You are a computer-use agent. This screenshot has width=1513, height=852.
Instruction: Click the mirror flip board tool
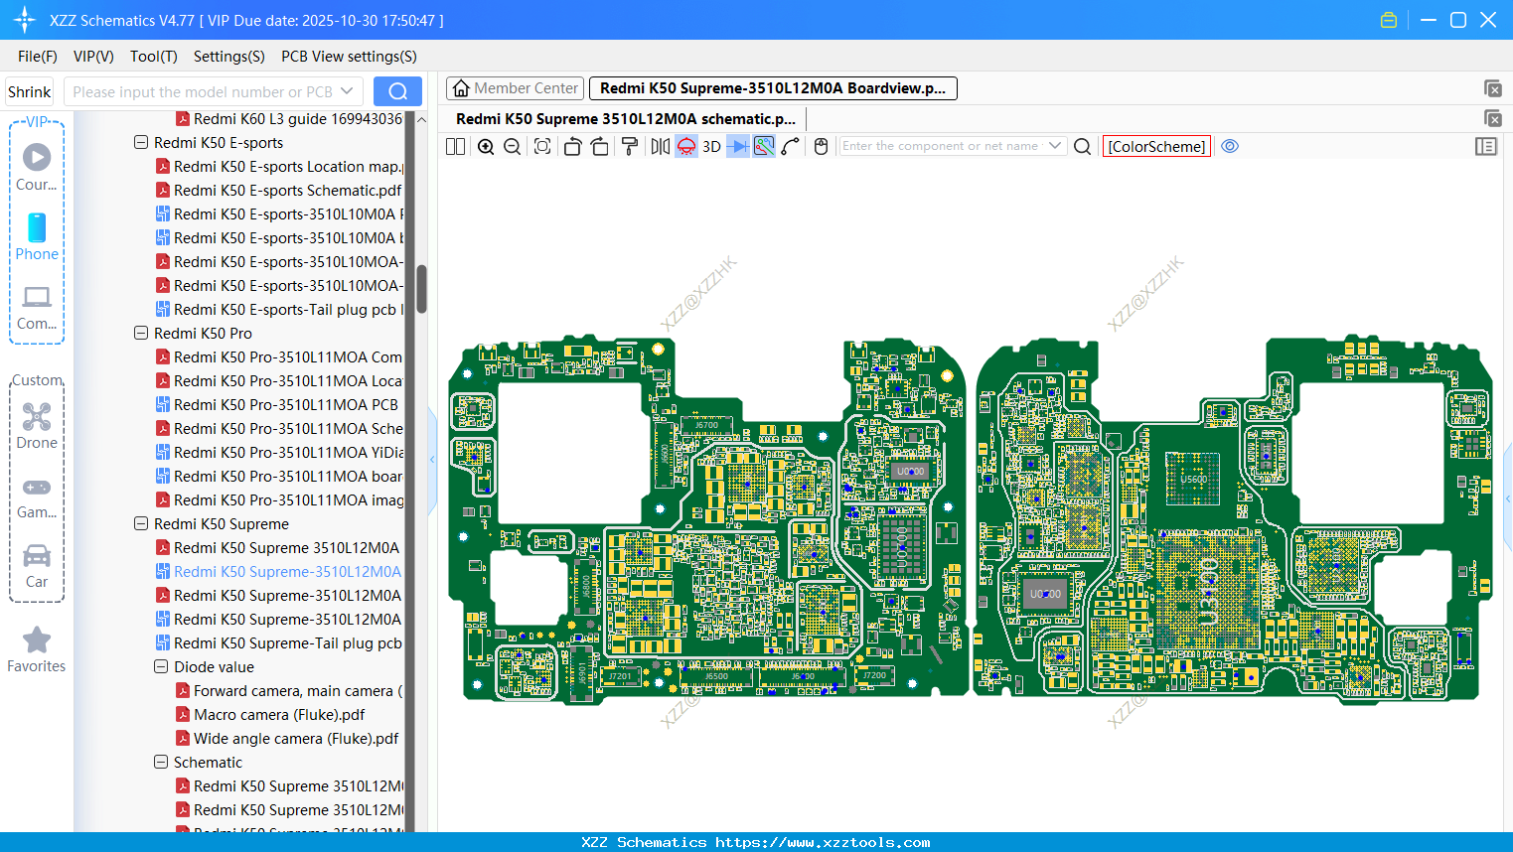click(x=660, y=146)
